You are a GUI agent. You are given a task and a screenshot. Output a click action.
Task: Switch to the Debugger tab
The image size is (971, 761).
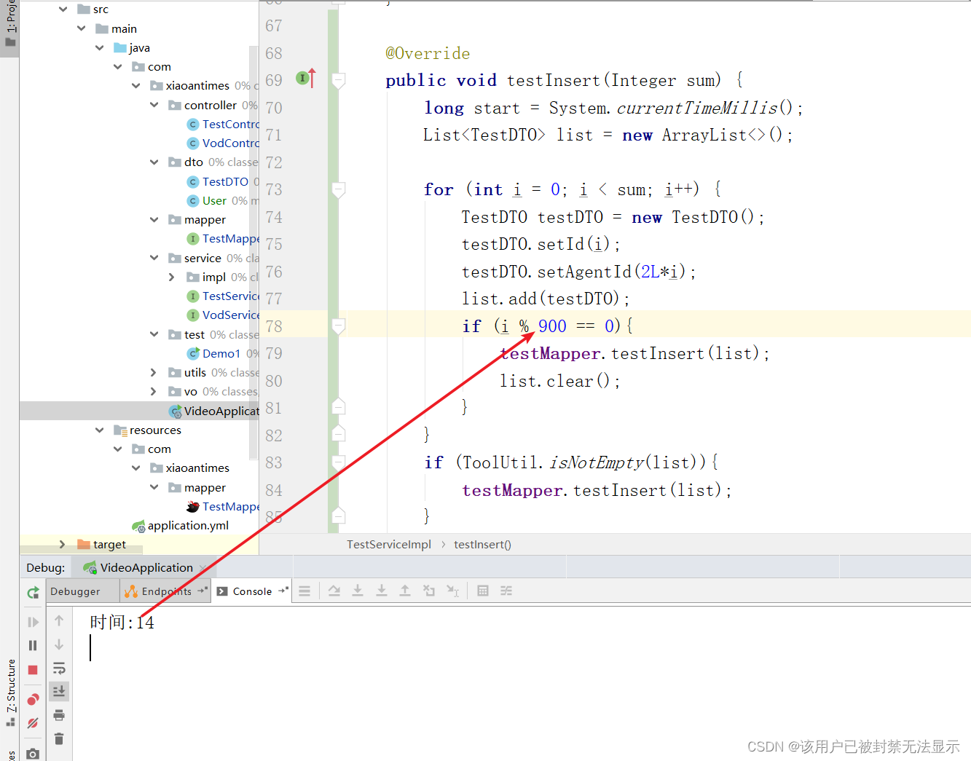75,591
